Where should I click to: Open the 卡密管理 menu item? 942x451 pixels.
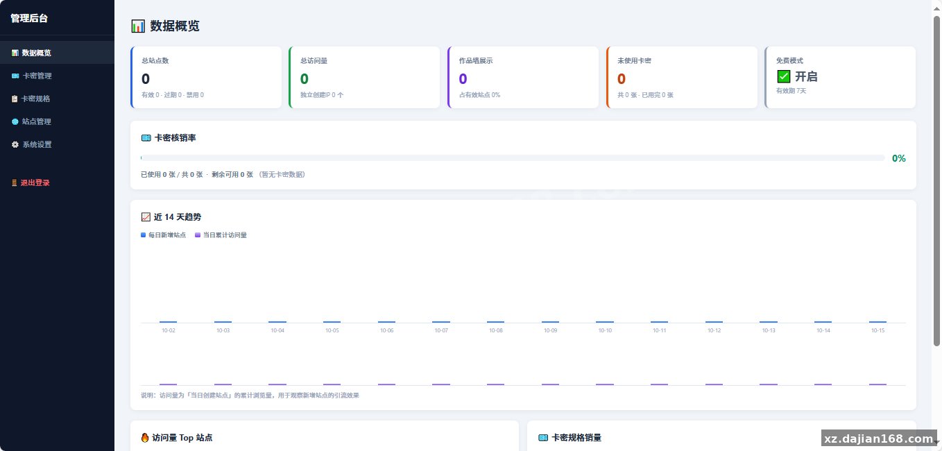coord(57,76)
